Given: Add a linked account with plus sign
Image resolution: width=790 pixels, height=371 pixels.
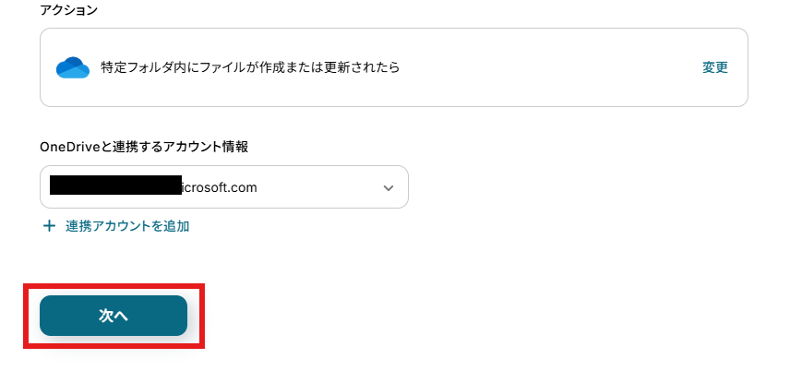Looking at the screenshot, I should click(x=49, y=225).
